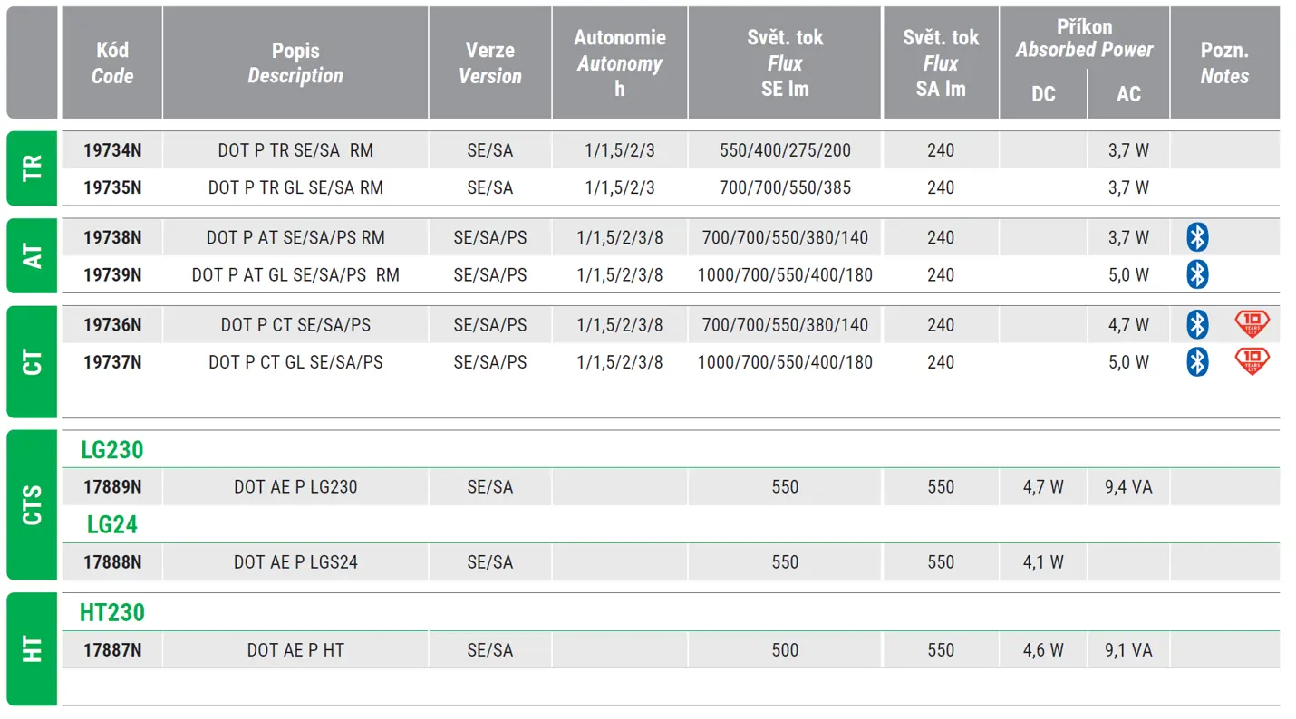Click the HT230 section heading
The height and width of the screenshot is (719, 1296).
pos(112,613)
